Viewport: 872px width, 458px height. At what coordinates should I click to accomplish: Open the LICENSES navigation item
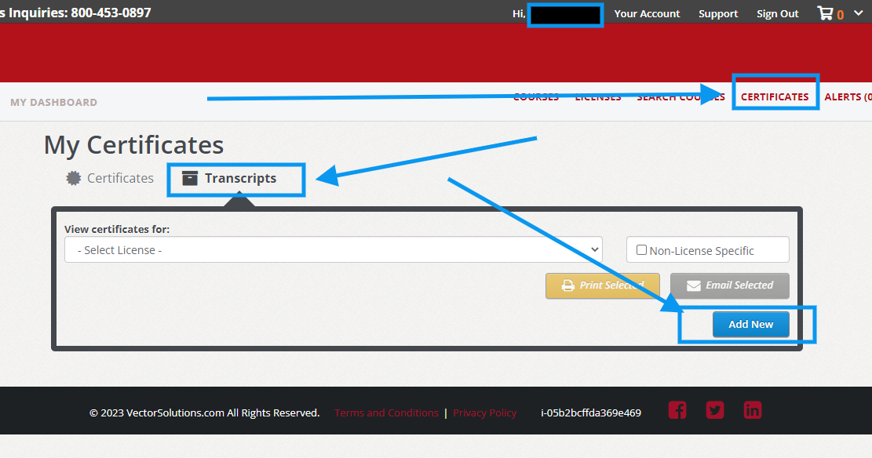tap(597, 96)
